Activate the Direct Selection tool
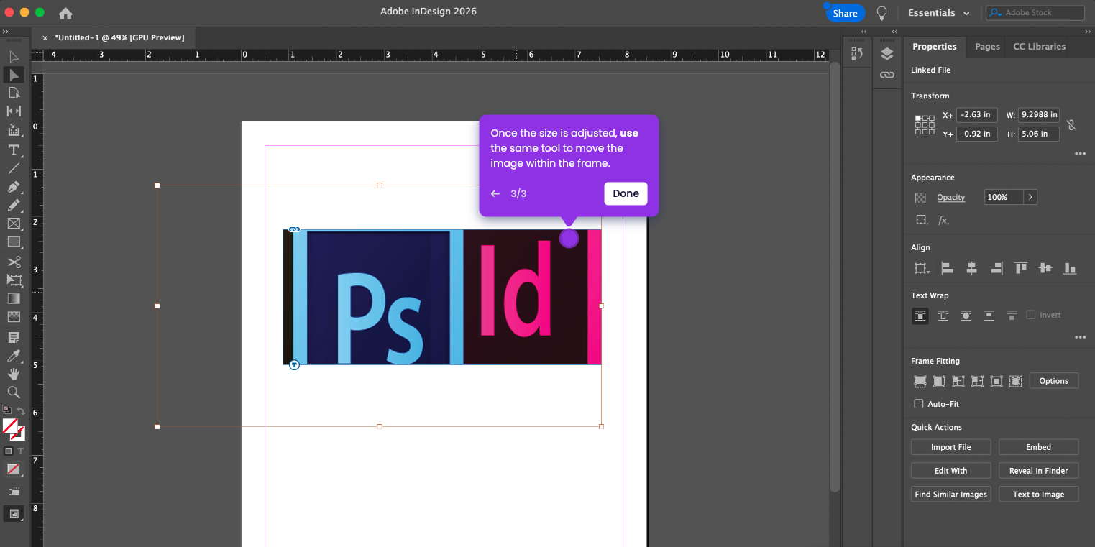 click(14, 75)
